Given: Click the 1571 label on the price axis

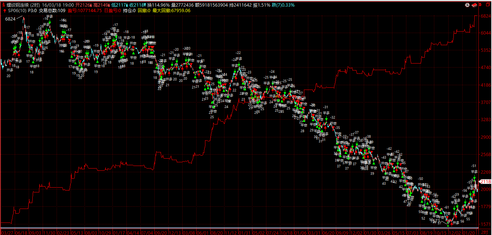Looking at the screenshot, I should pyautogui.click(x=485, y=224).
